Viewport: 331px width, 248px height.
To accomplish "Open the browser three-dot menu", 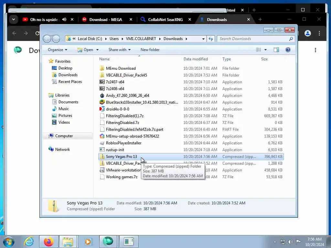I will coord(319,33).
